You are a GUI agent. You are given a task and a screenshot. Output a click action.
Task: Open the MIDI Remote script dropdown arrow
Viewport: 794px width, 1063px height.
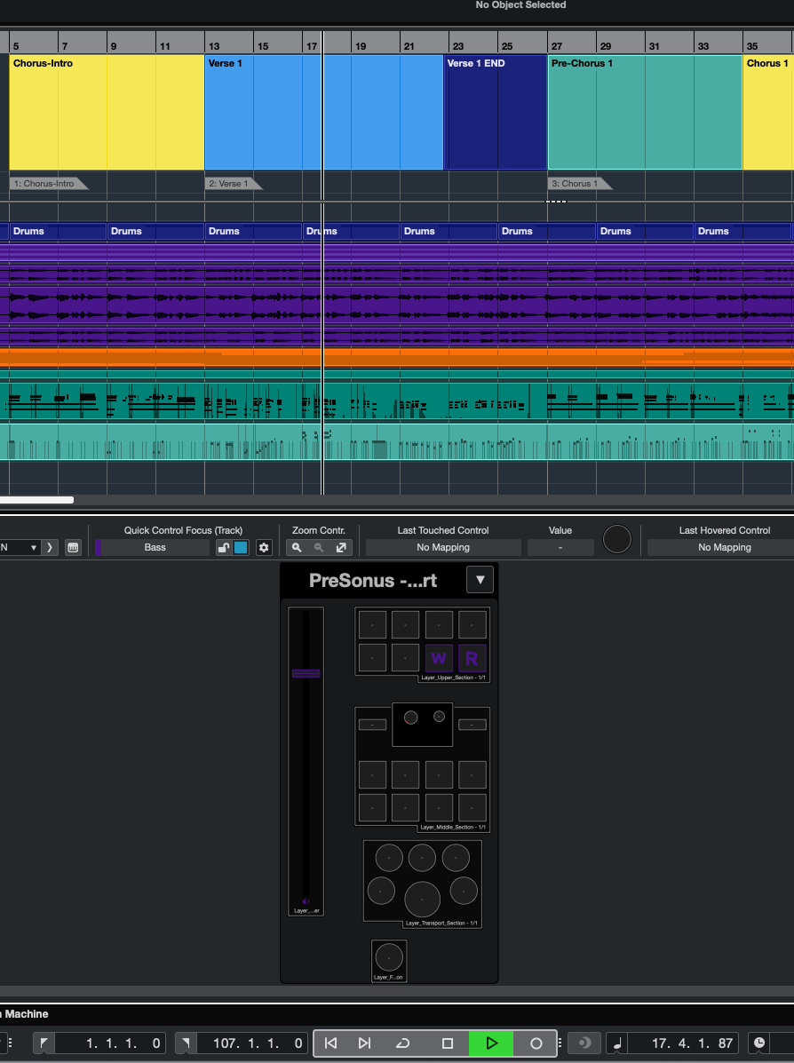click(33, 547)
